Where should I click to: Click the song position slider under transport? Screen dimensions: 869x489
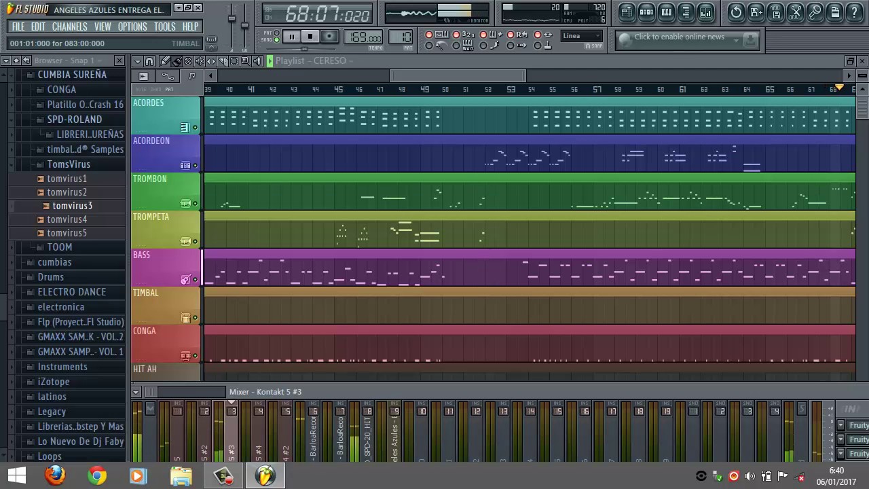[304, 49]
